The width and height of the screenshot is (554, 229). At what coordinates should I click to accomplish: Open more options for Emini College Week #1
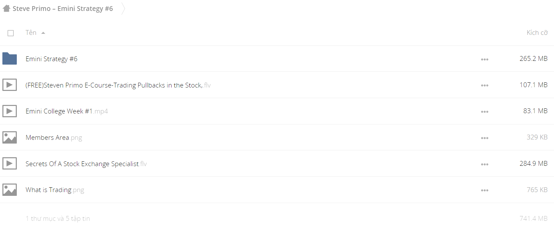tap(484, 112)
